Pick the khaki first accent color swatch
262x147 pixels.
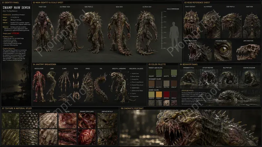(x=152, y=94)
